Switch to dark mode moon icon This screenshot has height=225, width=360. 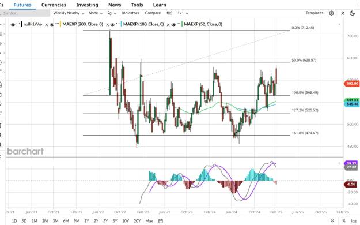(x=353, y=13)
